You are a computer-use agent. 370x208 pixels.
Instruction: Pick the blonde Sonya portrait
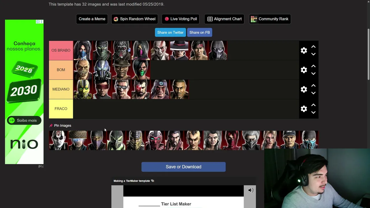pos(271,140)
